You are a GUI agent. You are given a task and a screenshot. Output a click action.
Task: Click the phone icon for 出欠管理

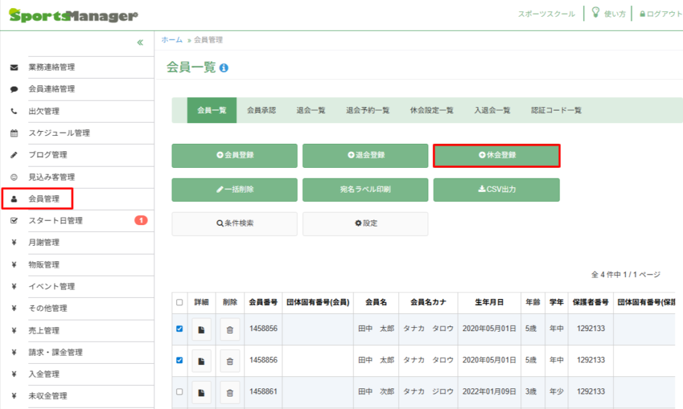(x=14, y=111)
